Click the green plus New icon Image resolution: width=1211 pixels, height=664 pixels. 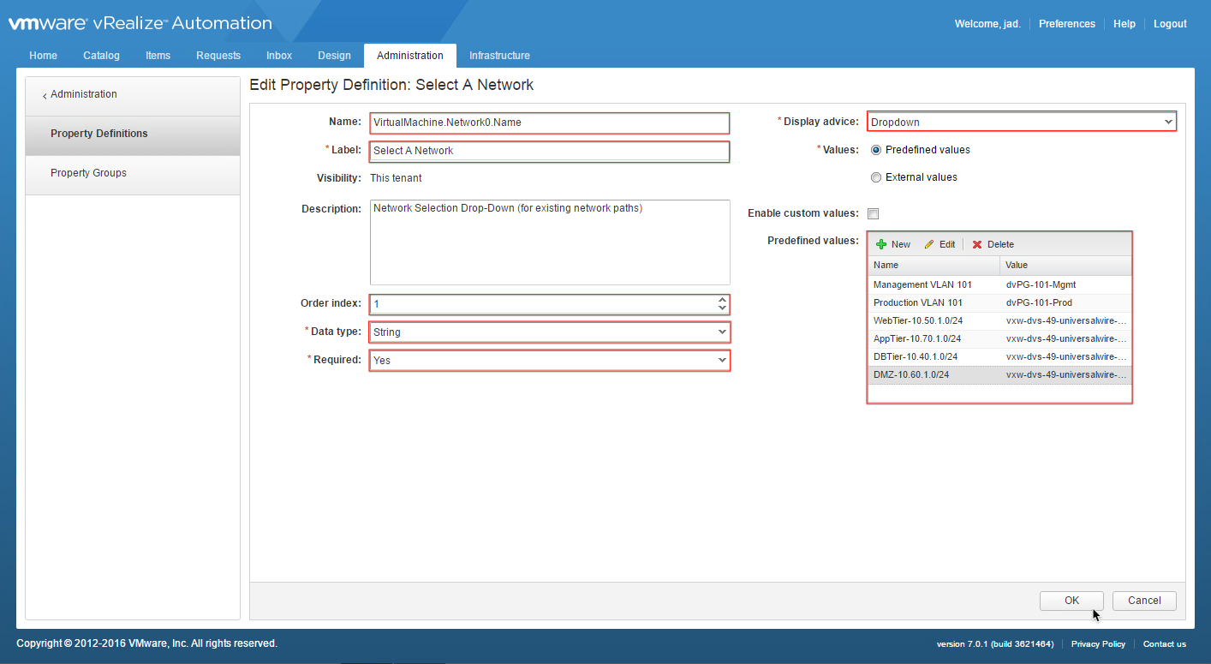pos(881,244)
